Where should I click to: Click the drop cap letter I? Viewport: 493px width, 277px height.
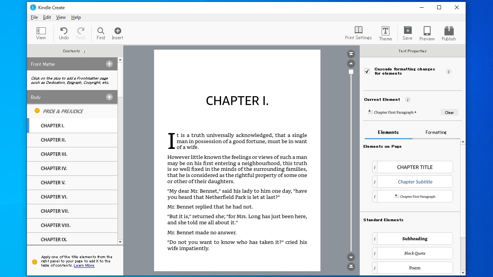click(x=171, y=141)
